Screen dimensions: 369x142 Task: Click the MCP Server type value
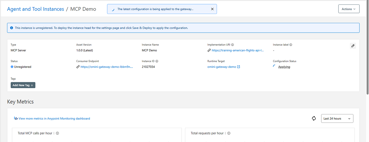point(18,50)
